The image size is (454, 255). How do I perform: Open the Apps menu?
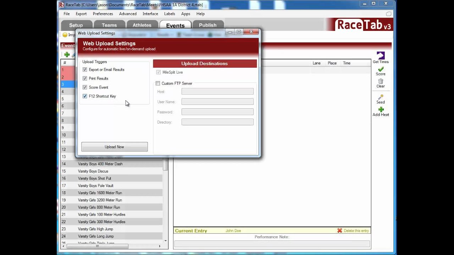[x=186, y=14]
